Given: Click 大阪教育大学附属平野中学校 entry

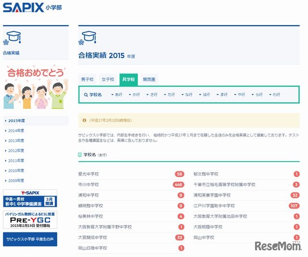Looking at the screenshot, I should (x=105, y=227).
